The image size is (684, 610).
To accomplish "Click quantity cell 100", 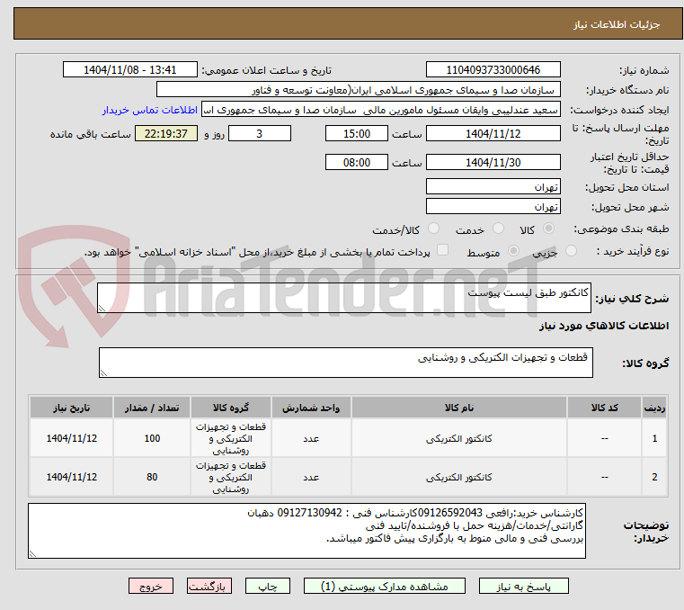I will 152,438.
